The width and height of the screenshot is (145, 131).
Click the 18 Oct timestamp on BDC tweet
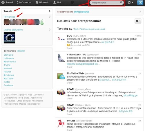[138, 36]
